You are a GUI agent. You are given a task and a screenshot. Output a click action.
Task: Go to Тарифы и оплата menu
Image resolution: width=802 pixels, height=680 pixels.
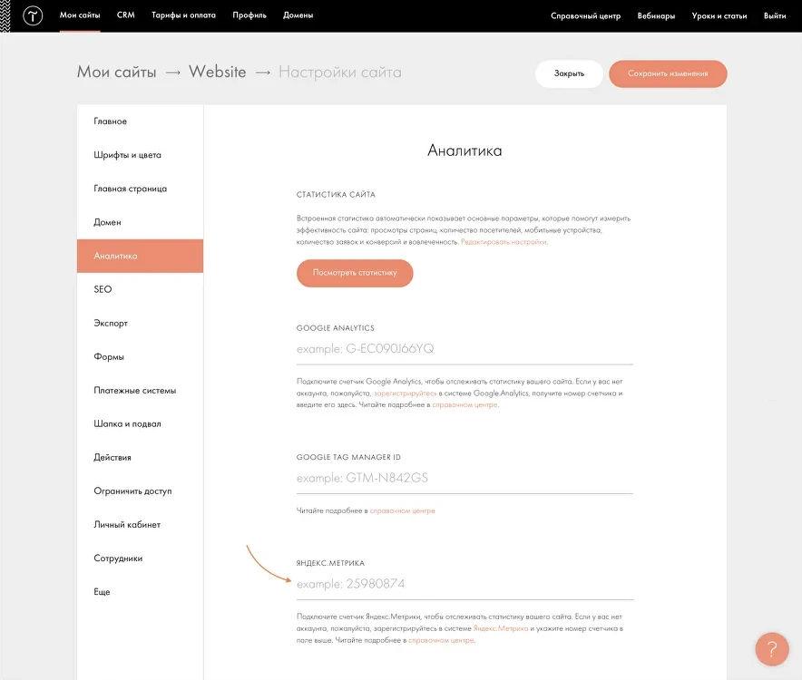click(183, 15)
